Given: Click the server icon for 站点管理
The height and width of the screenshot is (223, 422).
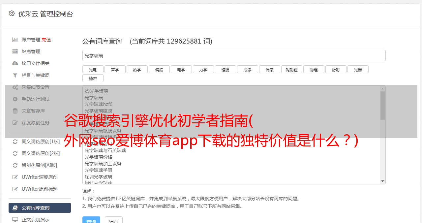Looking at the screenshot, I should tap(15, 51).
